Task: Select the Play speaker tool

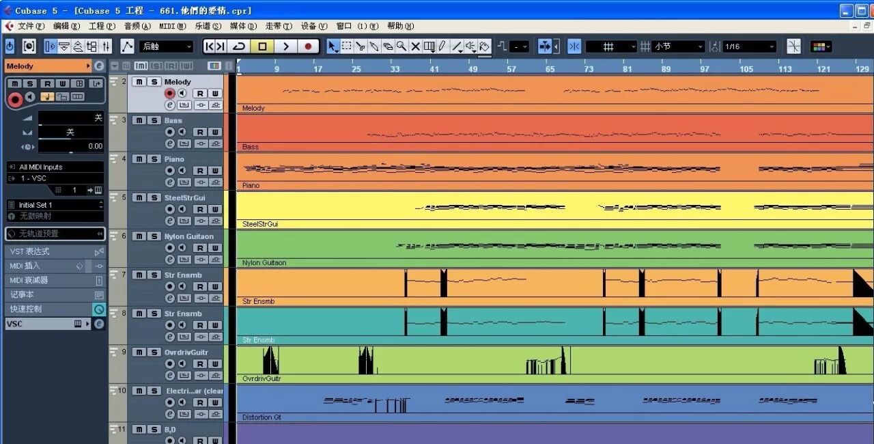Action: tap(470, 46)
